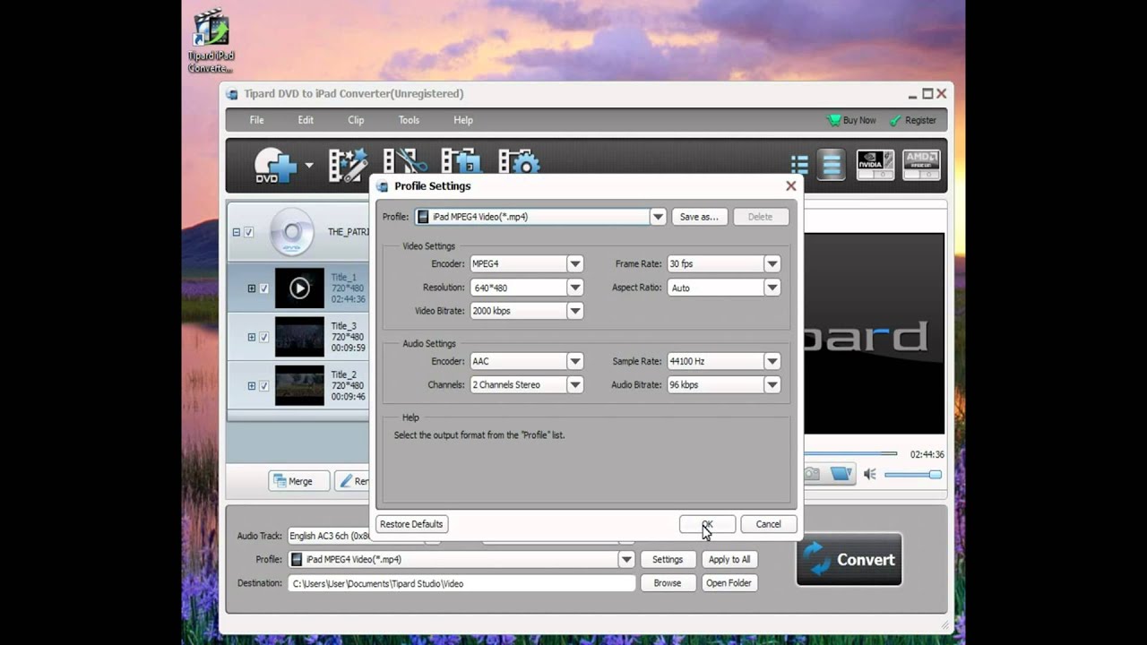This screenshot has width=1147, height=645.
Task: Select the Title_3 thumbnail
Action: pos(299,337)
